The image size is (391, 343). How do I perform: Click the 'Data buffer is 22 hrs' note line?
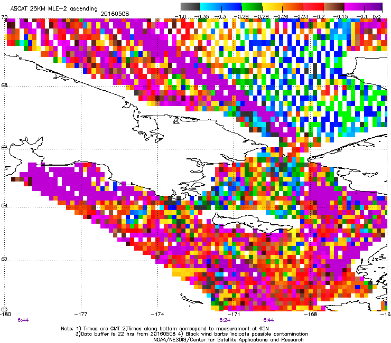point(191,334)
